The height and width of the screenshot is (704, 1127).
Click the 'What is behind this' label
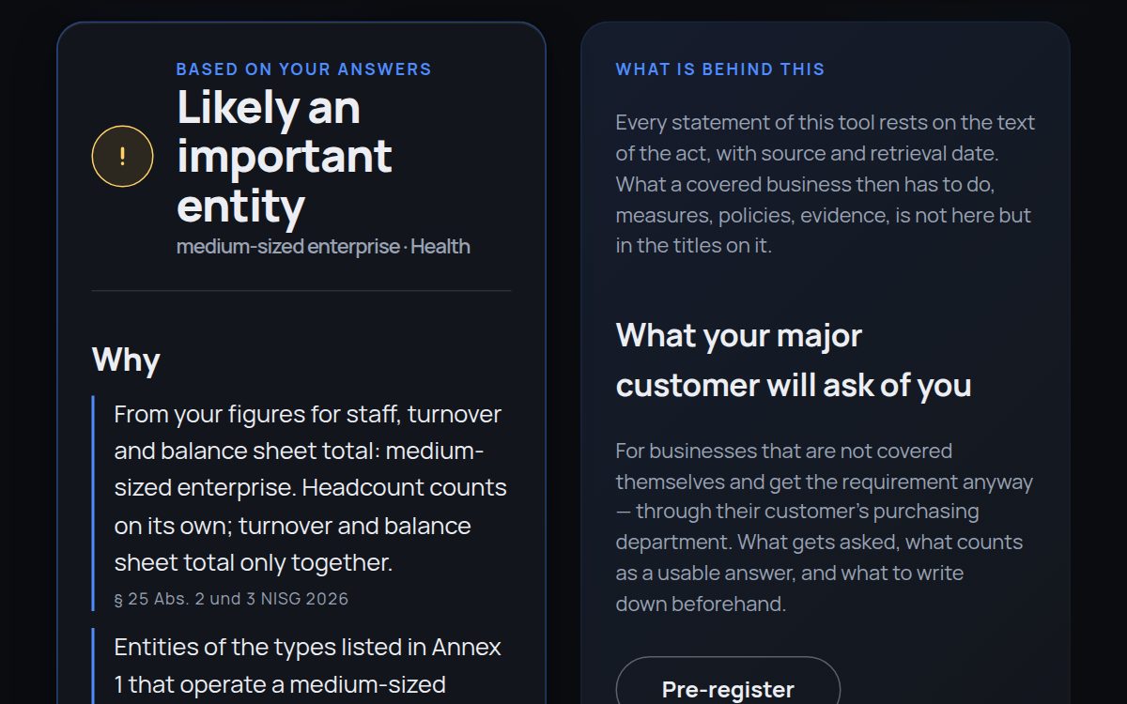719,69
